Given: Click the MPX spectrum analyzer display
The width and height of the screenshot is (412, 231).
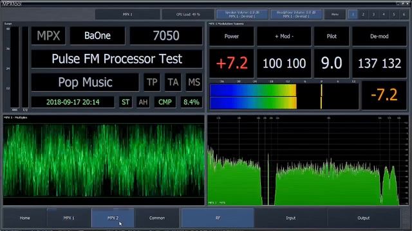Looking at the screenshot, I should tap(308, 160).
